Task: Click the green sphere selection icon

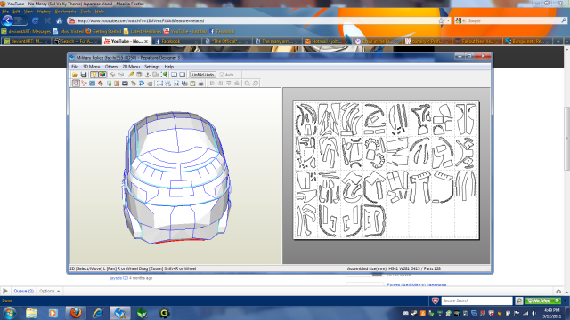Action: [x=164, y=75]
